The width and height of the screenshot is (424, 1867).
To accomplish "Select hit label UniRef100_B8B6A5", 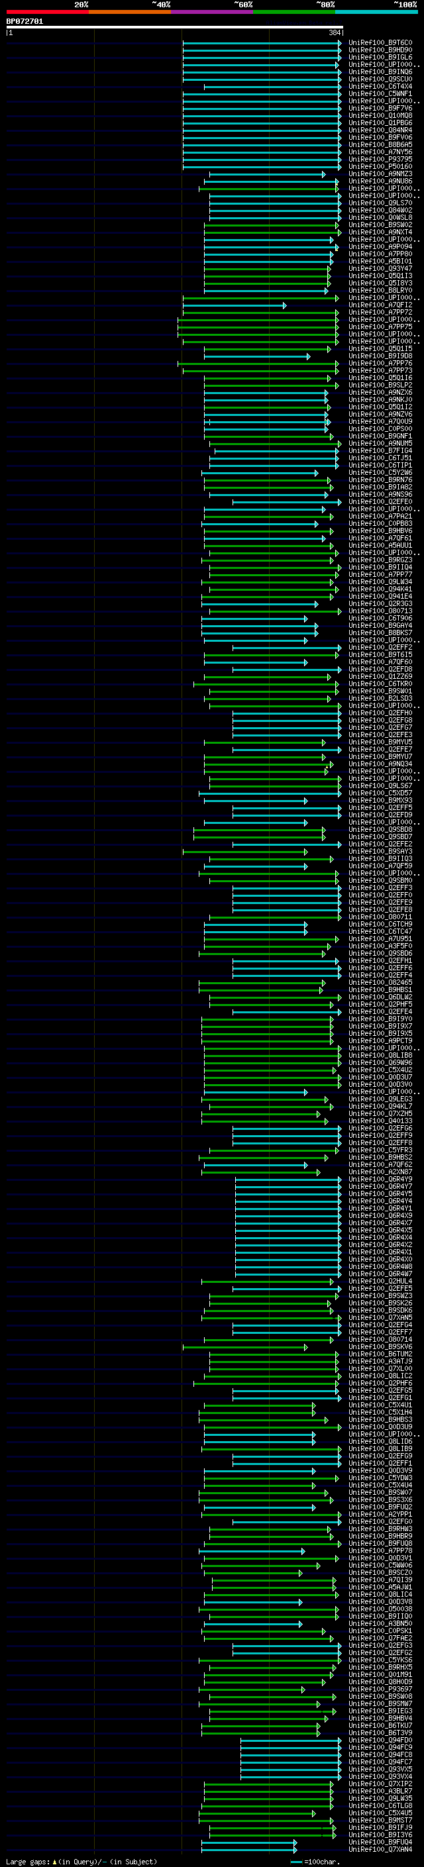I will tap(380, 145).
